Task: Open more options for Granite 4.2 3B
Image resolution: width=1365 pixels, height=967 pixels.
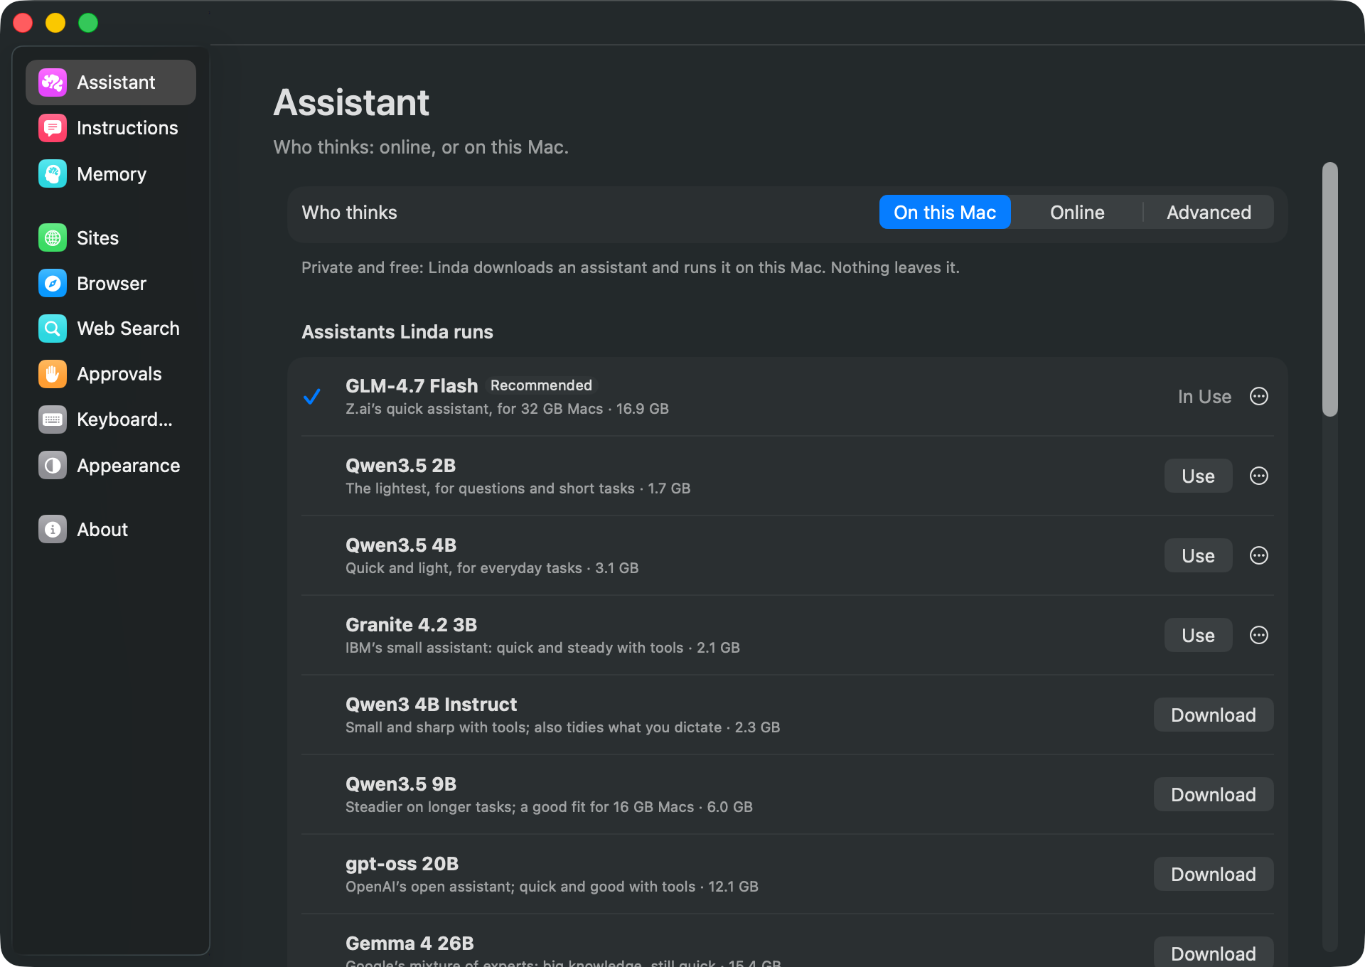Action: (1259, 635)
